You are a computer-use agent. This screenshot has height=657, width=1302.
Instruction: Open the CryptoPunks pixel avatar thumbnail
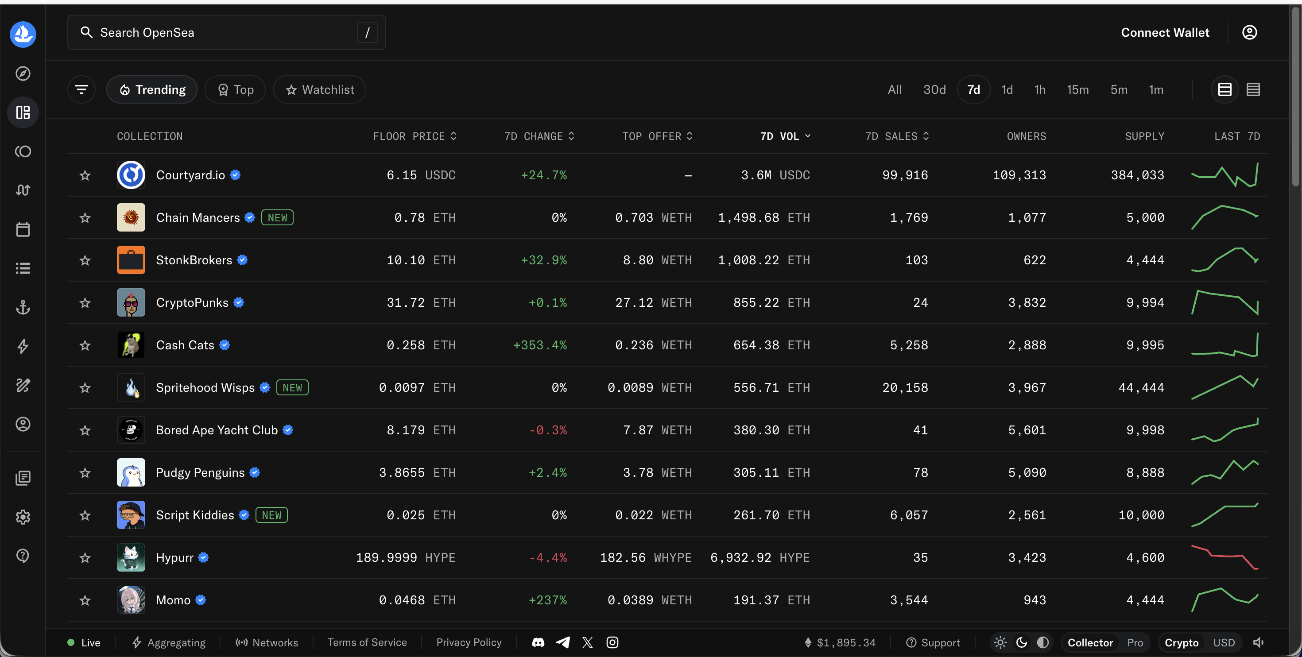click(131, 302)
